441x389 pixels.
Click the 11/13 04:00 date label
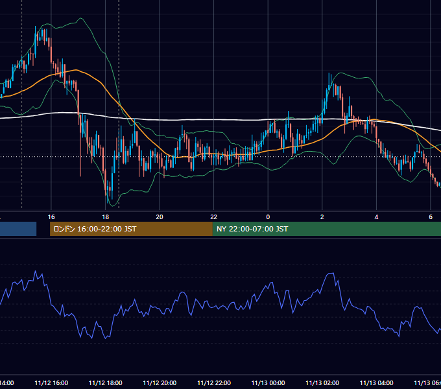click(377, 383)
